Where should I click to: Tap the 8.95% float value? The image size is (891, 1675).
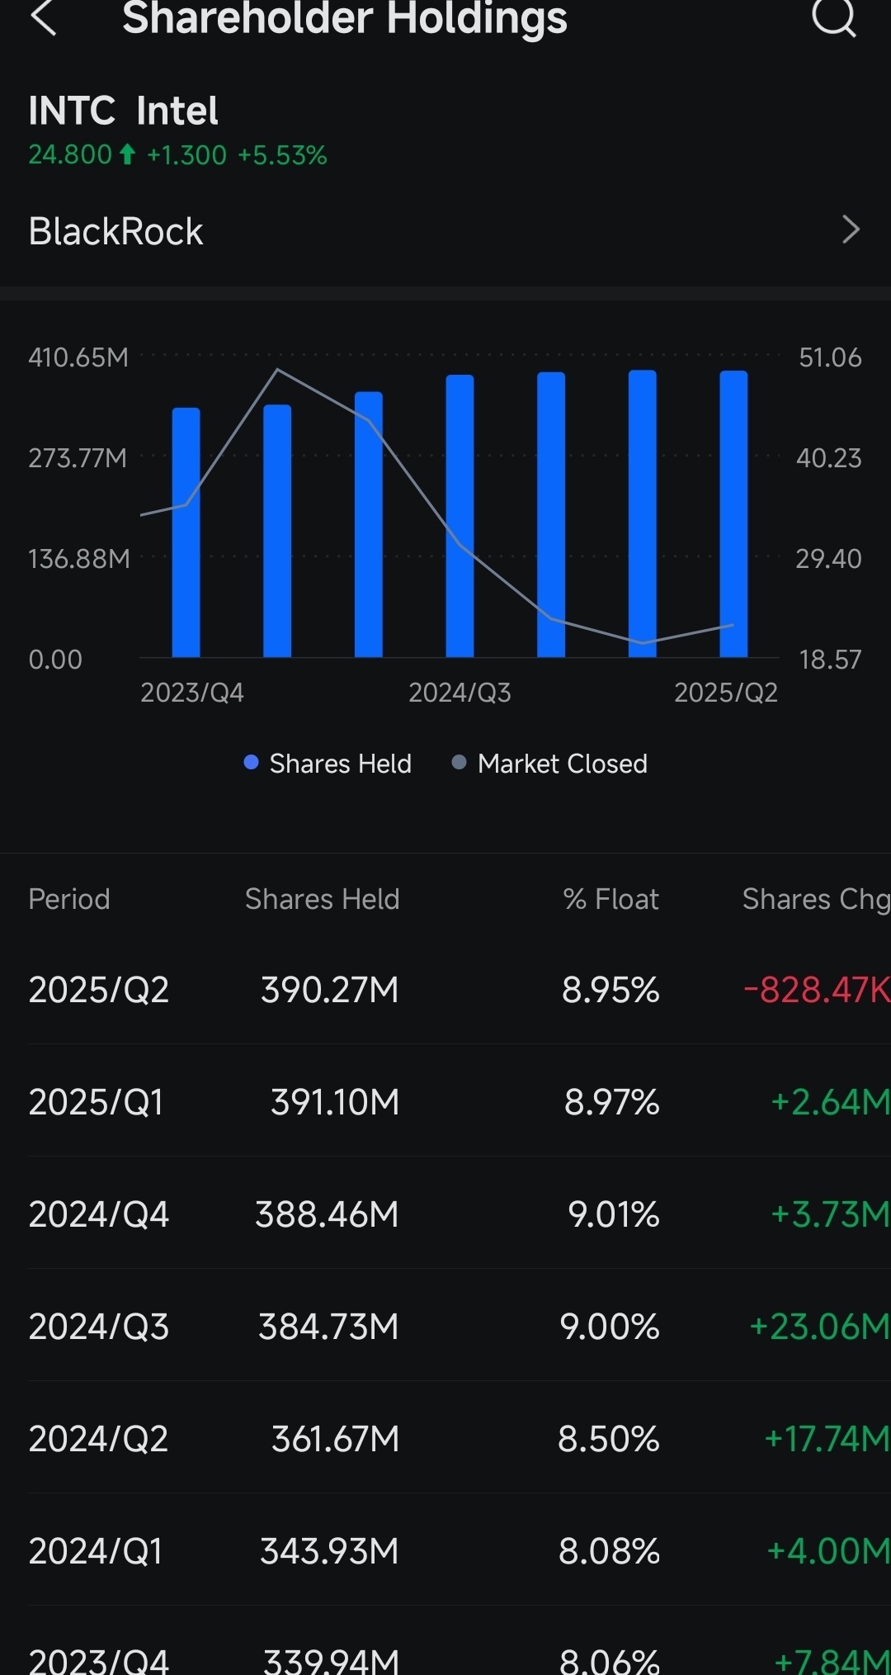click(610, 990)
